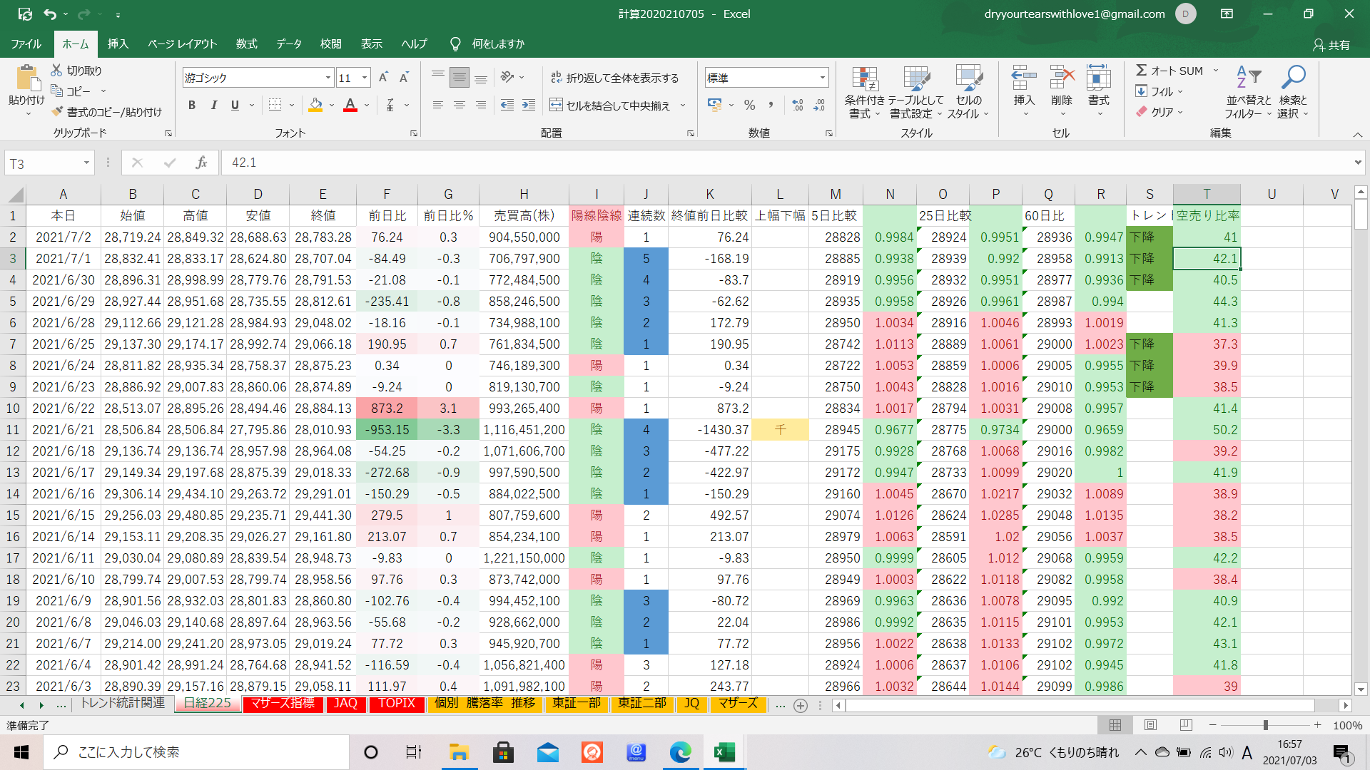The height and width of the screenshot is (770, 1370).
Task: Open the AutoSum dropdown arrow
Action: 1216,71
